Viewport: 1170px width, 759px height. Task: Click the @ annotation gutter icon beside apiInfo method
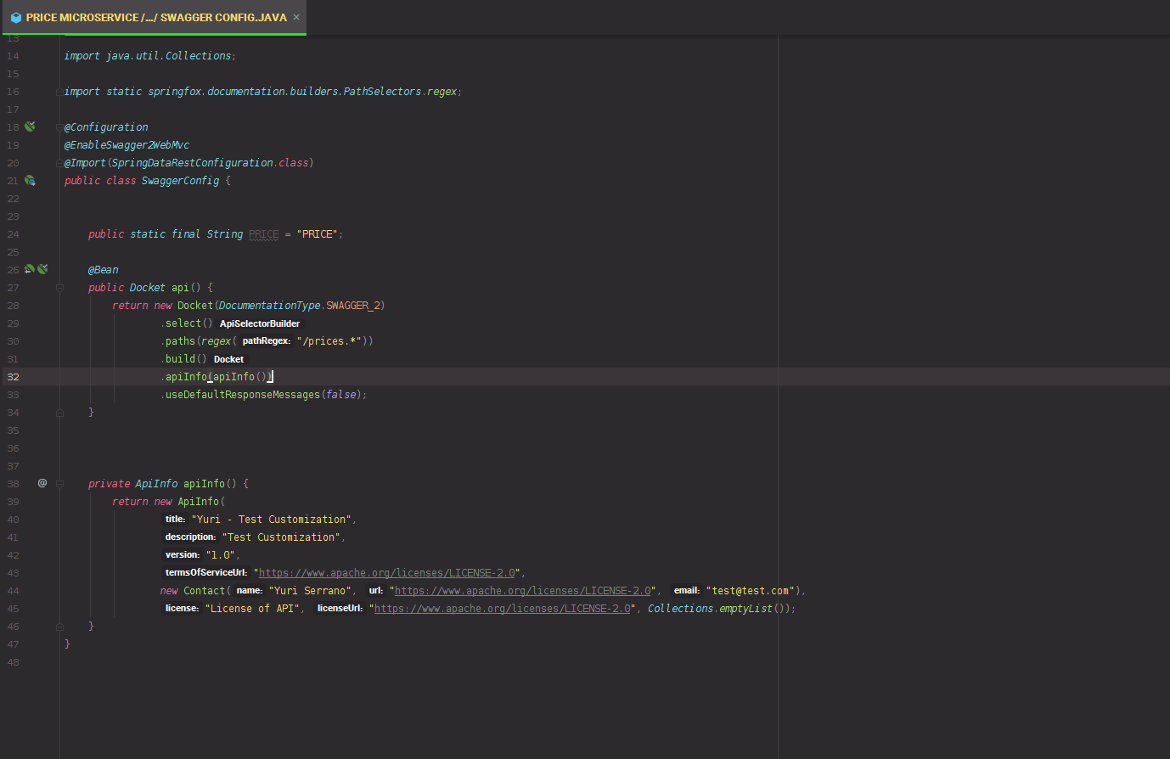pos(42,483)
